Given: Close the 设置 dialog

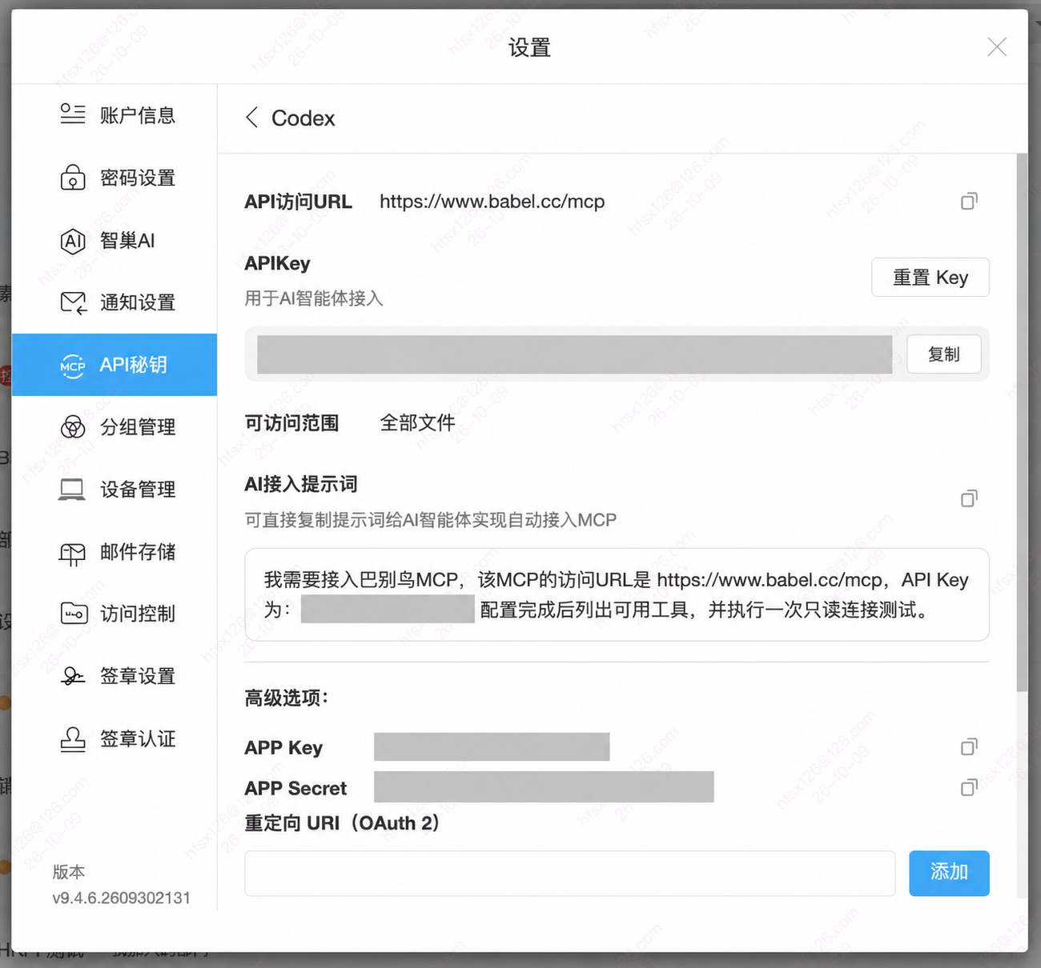Looking at the screenshot, I should click(x=997, y=47).
